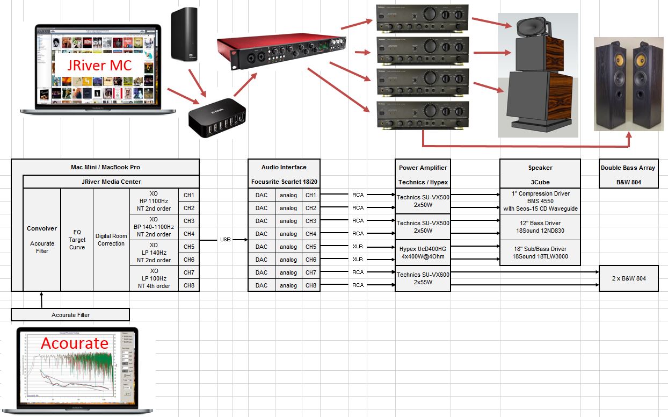Click CH4 cell in the JRiver Media Center block

tap(189, 233)
